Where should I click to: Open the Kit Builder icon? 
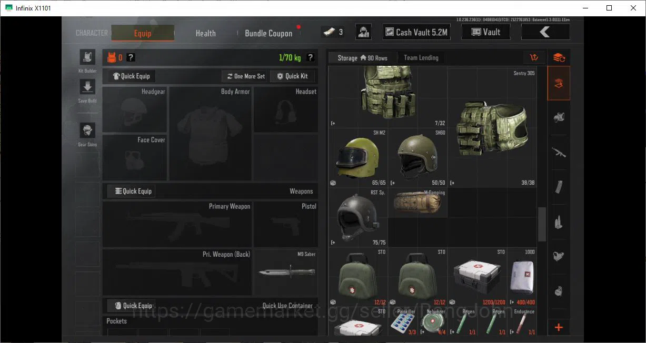click(x=87, y=58)
